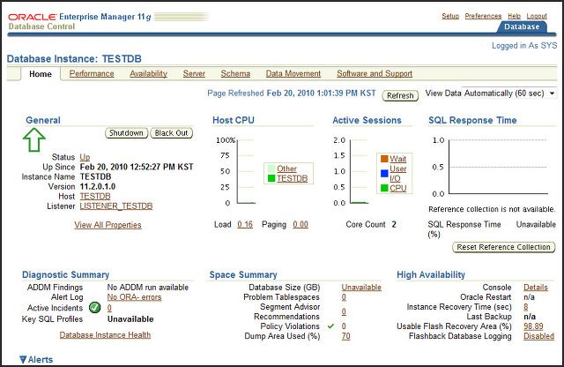Click the Logout link

537,16
